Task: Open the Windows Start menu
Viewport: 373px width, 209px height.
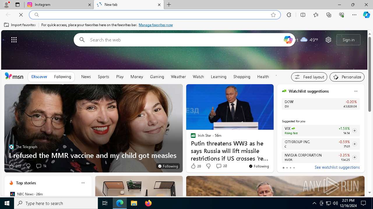Action: tap(7, 203)
